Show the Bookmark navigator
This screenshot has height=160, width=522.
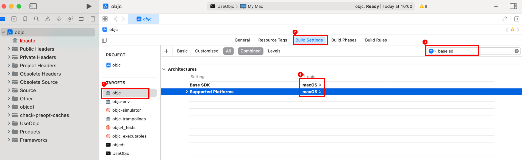25,19
